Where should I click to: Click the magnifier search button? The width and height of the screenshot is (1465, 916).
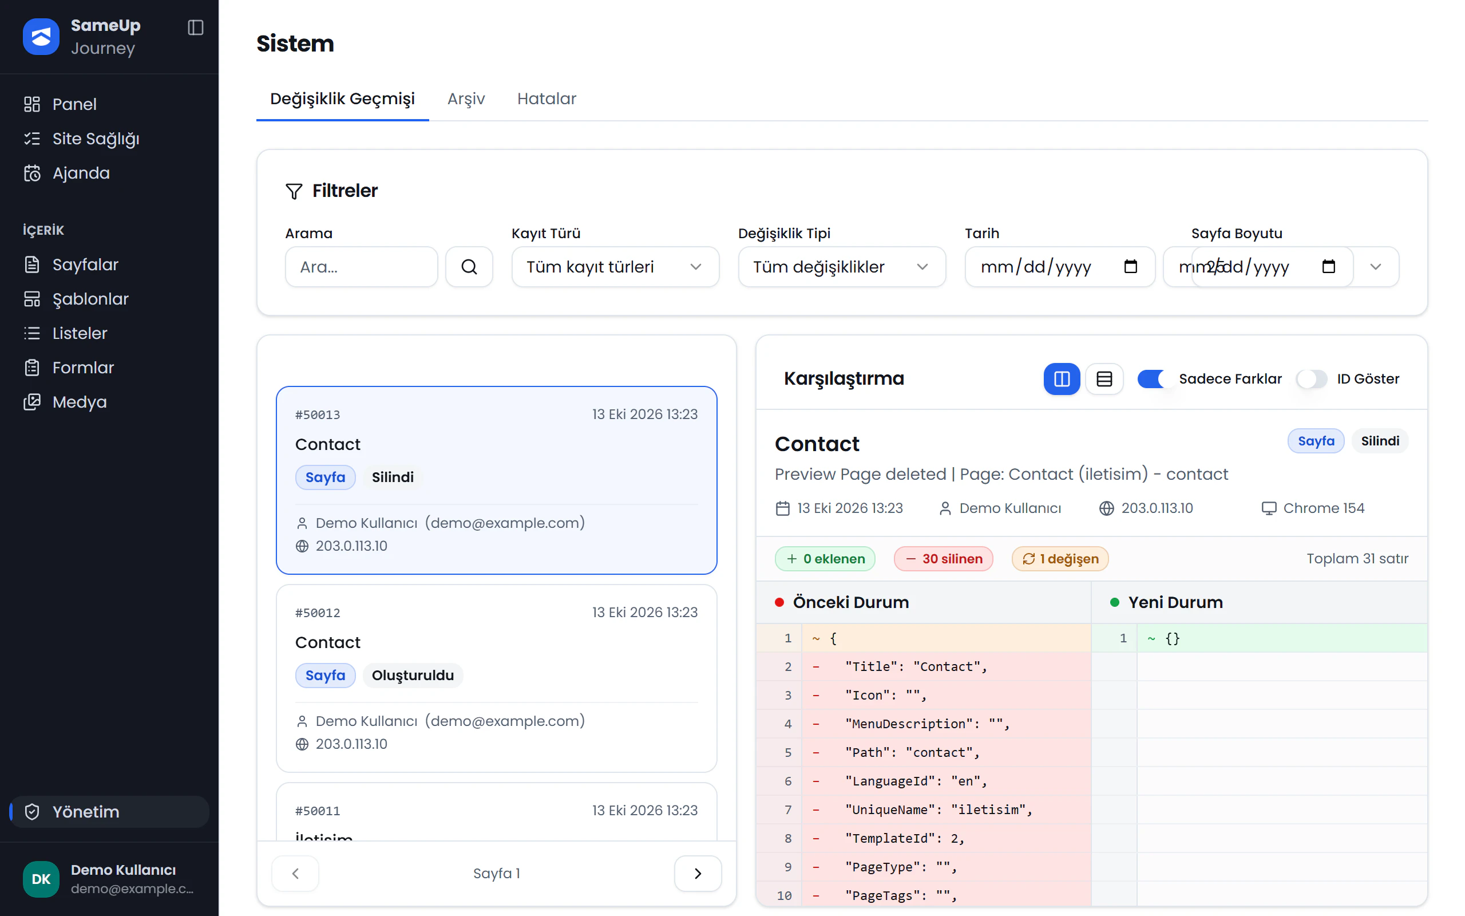point(469,267)
